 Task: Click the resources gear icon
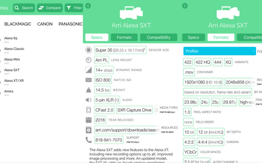click(89, 130)
